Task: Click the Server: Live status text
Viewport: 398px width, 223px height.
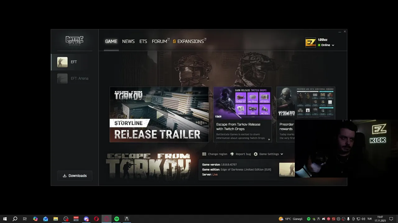Action: 210,175
